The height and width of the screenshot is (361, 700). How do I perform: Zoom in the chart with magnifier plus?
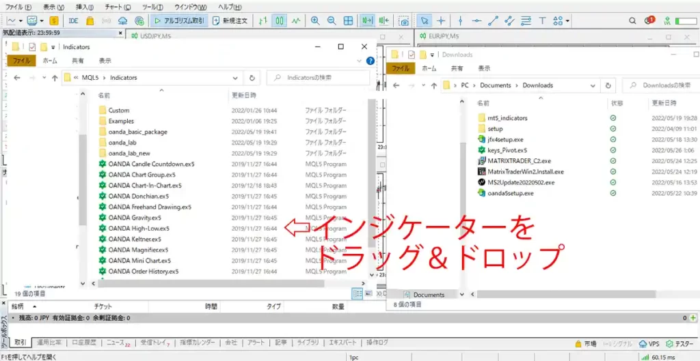point(315,21)
